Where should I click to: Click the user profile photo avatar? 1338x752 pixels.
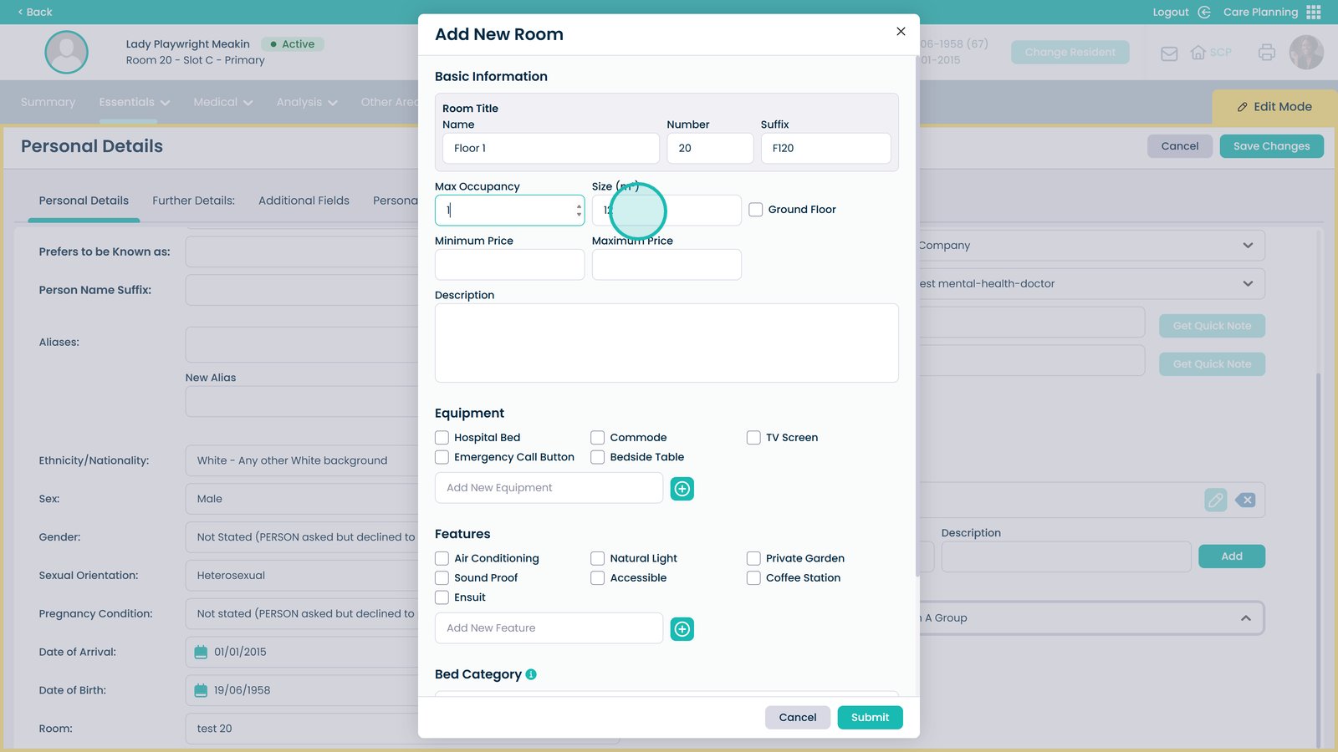coord(1305,53)
